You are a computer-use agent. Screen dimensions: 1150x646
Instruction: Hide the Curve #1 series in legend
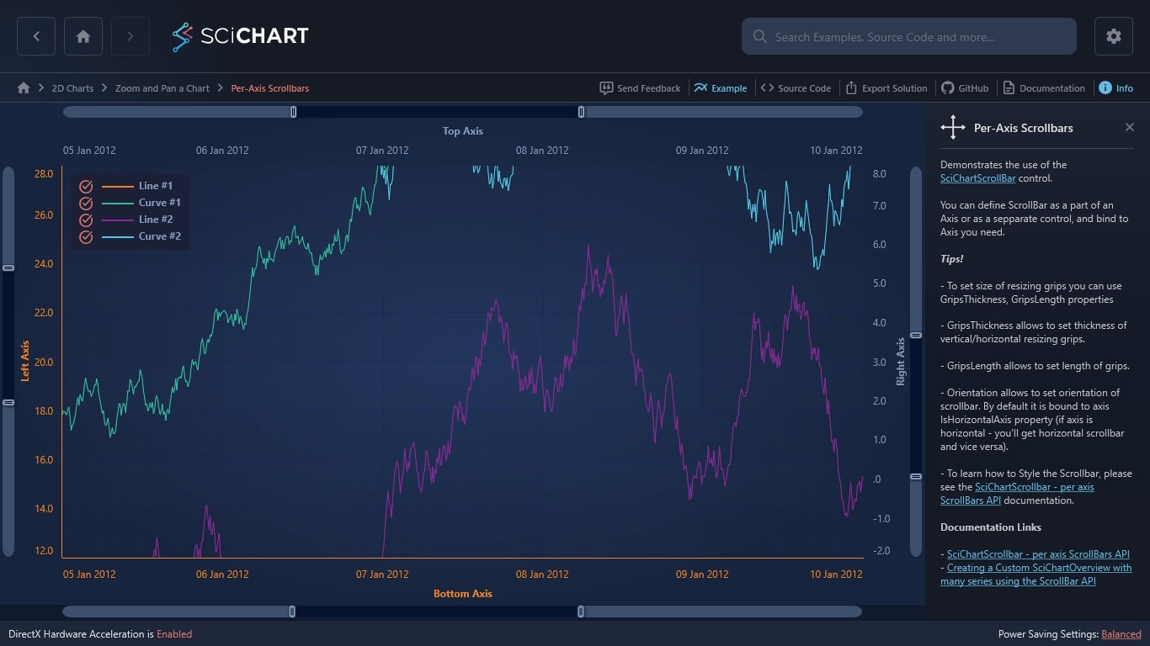click(x=85, y=203)
